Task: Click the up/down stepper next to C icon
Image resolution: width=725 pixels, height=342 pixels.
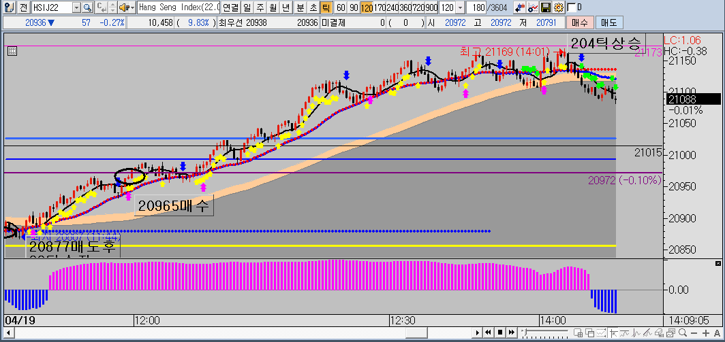Action: (x=112, y=7)
